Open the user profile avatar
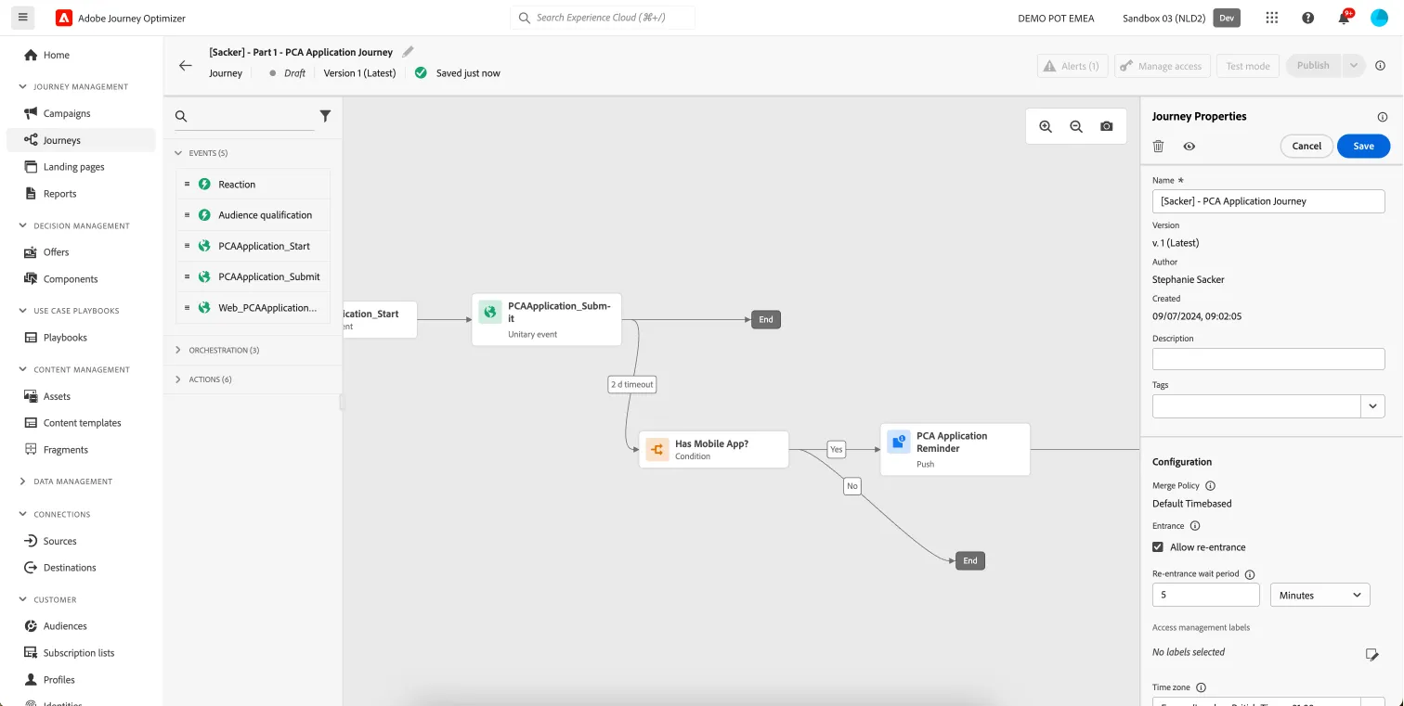This screenshot has width=1404, height=706. click(1379, 18)
